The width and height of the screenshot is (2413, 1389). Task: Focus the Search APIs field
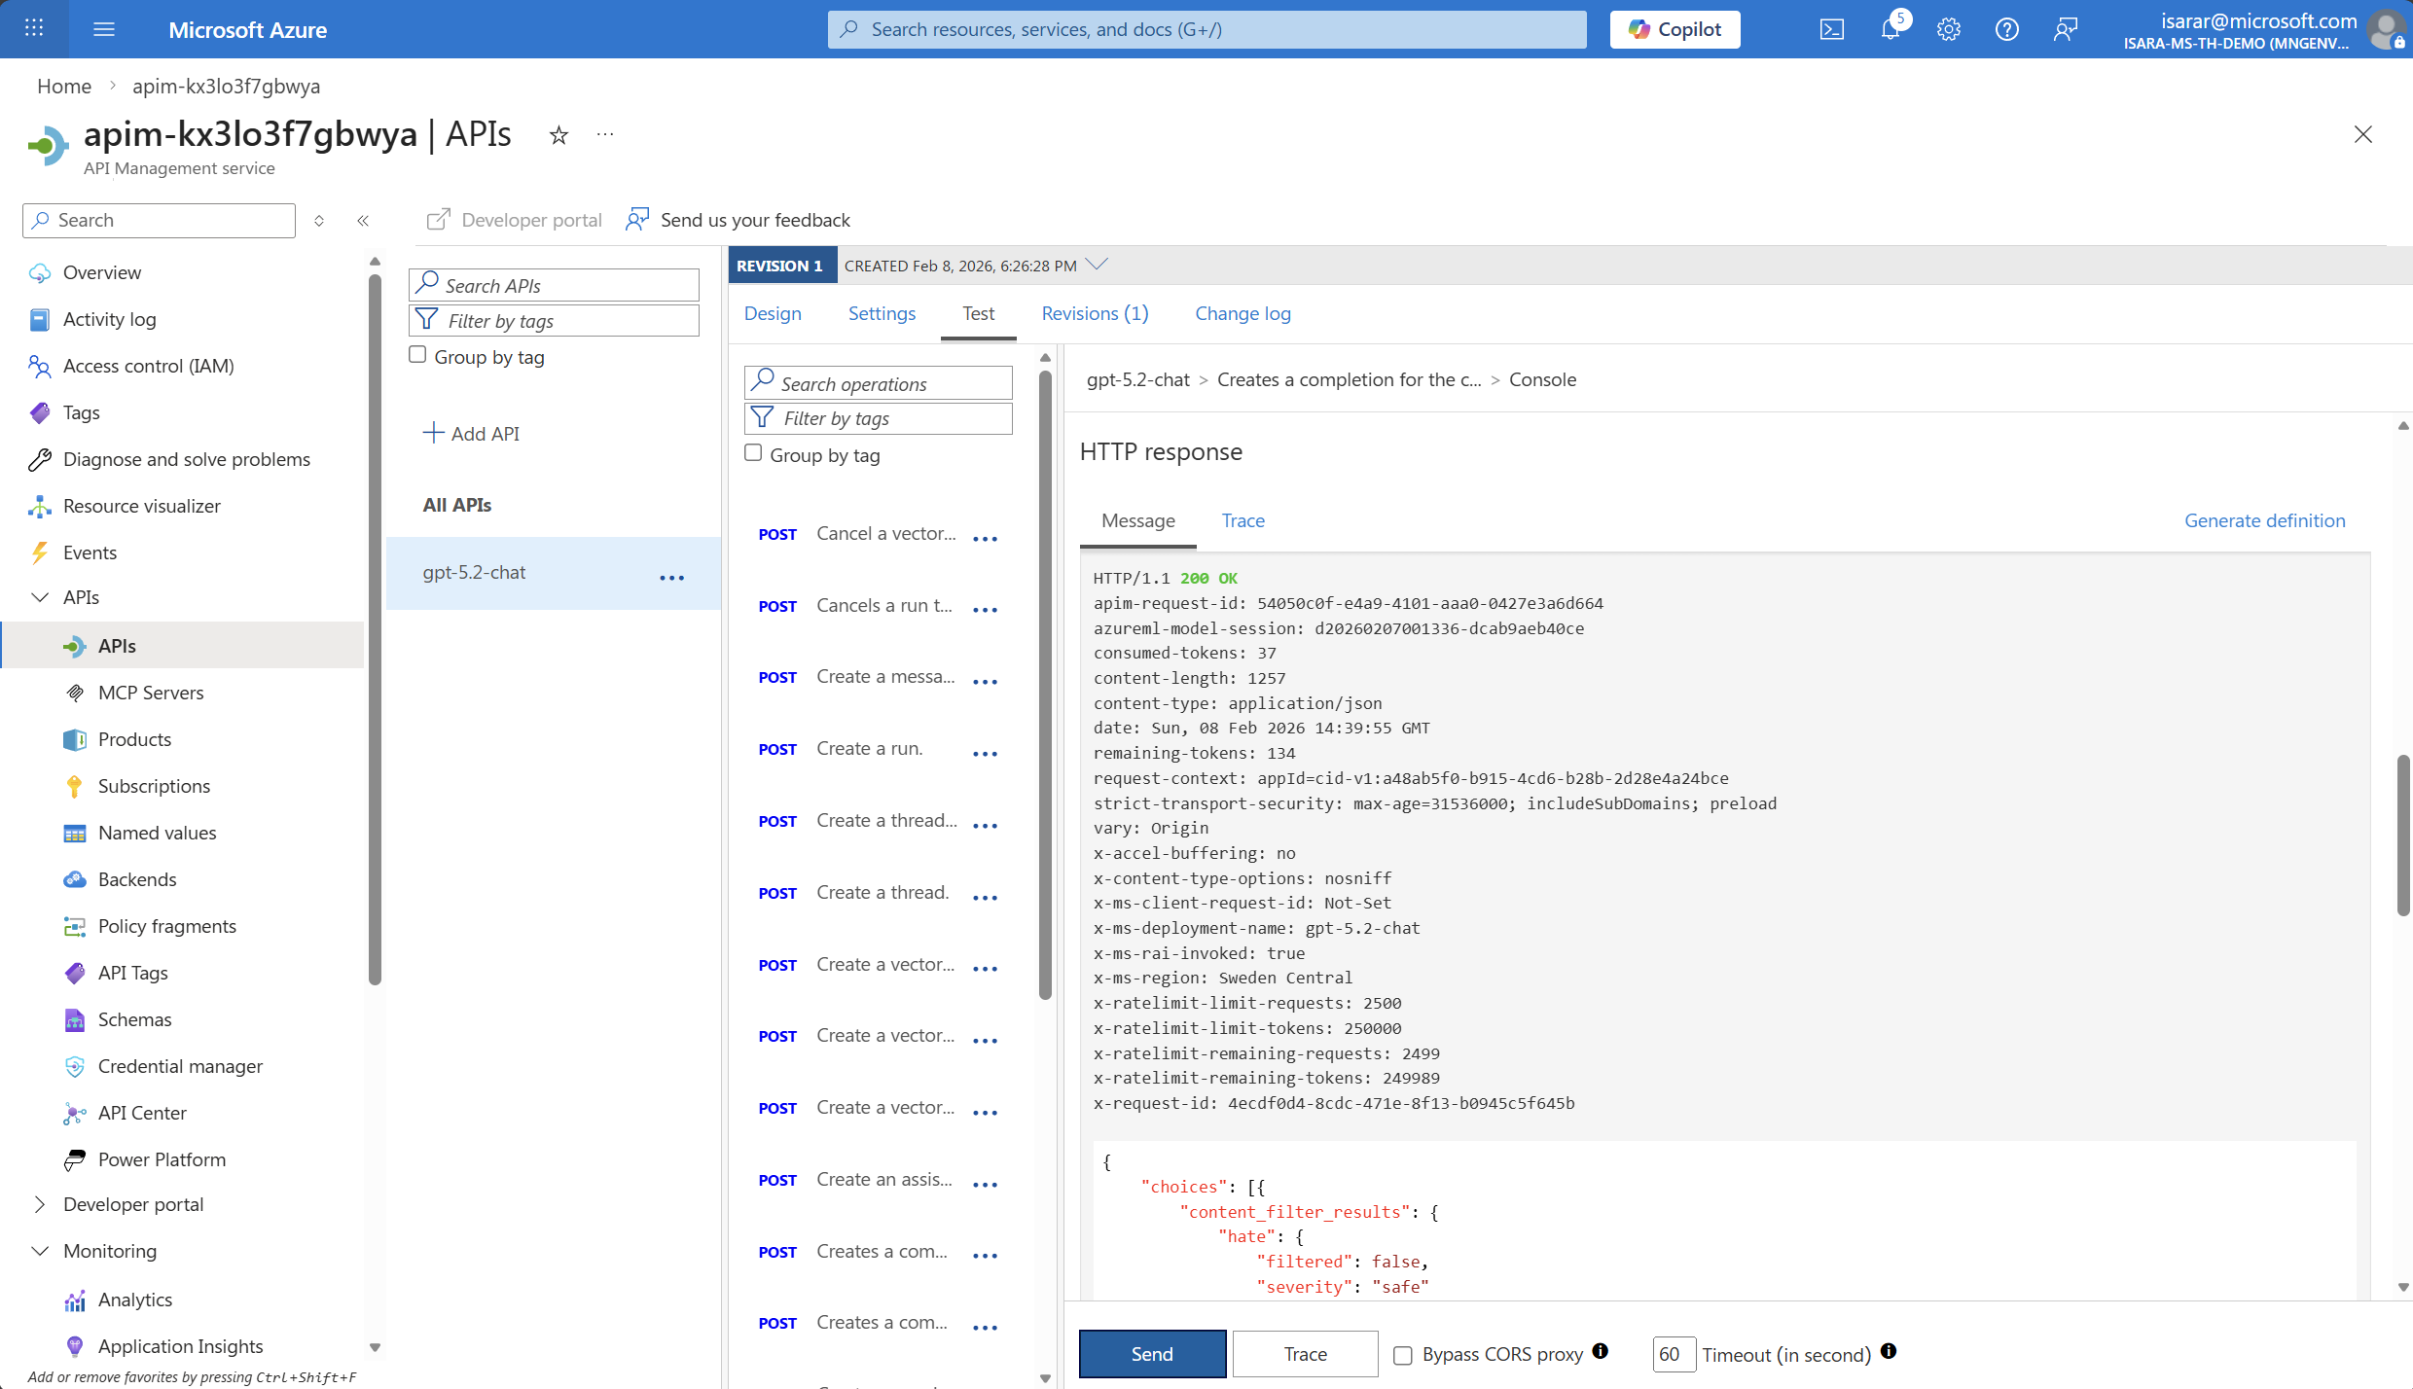pyautogui.click(x=554, y=285)
